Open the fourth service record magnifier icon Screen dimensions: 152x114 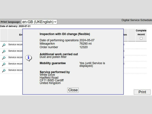(x=4, y=64)
